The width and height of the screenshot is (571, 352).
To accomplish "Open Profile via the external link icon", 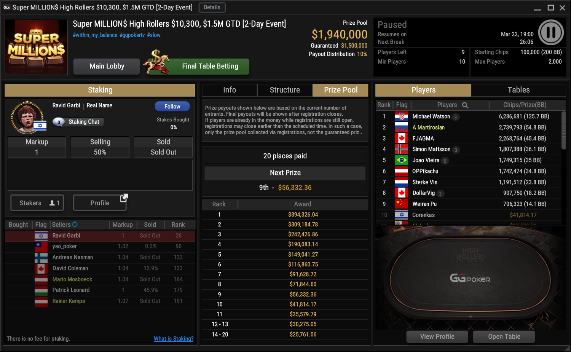I will click(124, 198).
